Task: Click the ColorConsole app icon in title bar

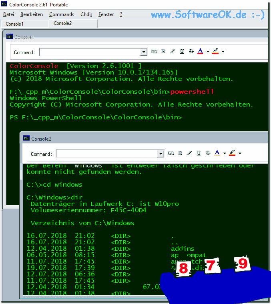Action: point(4,4)
